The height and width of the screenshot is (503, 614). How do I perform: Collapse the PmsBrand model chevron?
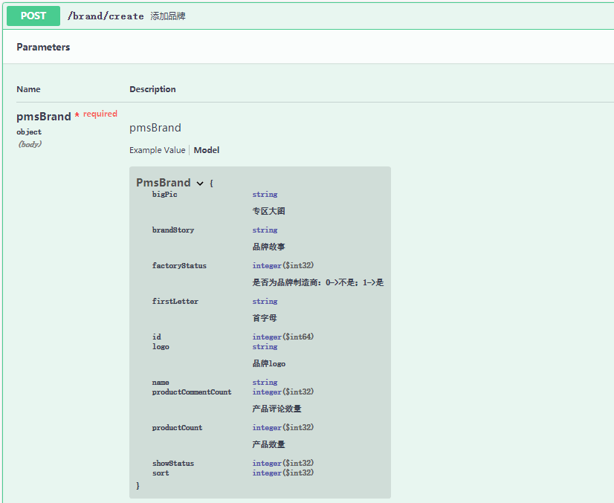[x=200, y=184]
